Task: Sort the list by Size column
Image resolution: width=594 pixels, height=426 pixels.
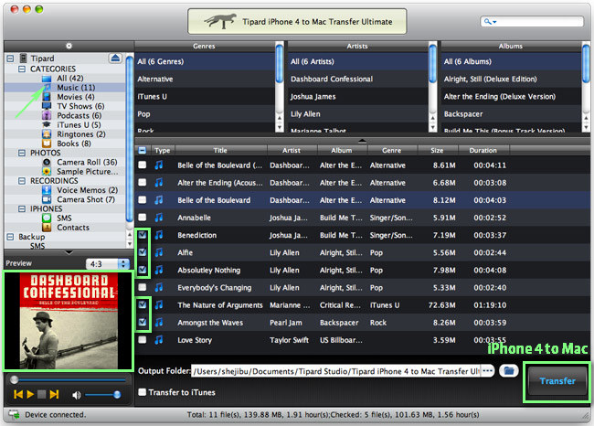Action: [437, 151]
